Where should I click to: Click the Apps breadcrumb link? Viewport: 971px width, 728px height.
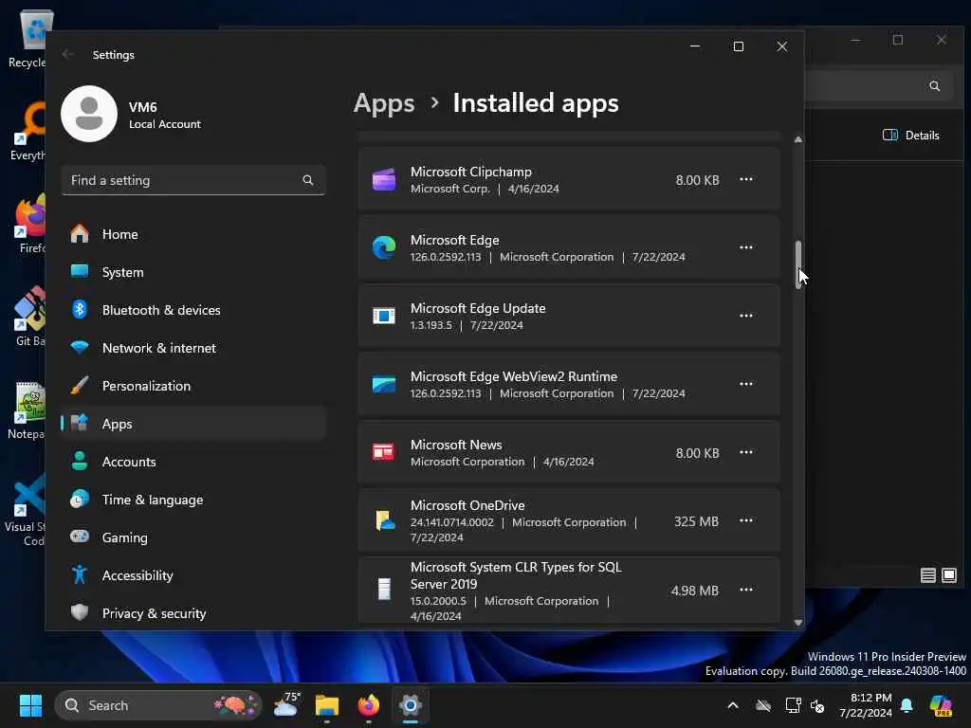coord(384,103)
